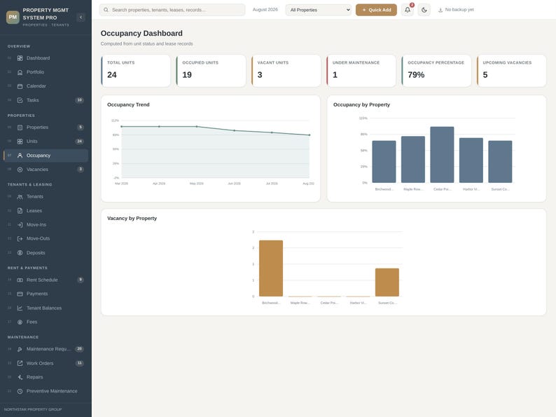Open Preventive Maintenance menu item
Image resolution: width=556 pixels, height=417 pixels.
pyautogui.click(x=46, y=391)
